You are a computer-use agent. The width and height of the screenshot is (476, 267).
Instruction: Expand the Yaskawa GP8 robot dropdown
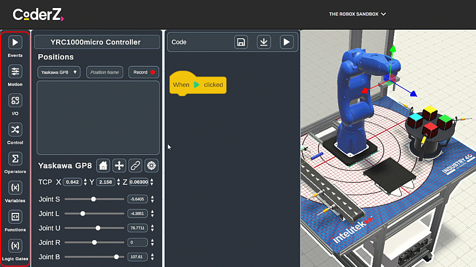click(59, 72)
